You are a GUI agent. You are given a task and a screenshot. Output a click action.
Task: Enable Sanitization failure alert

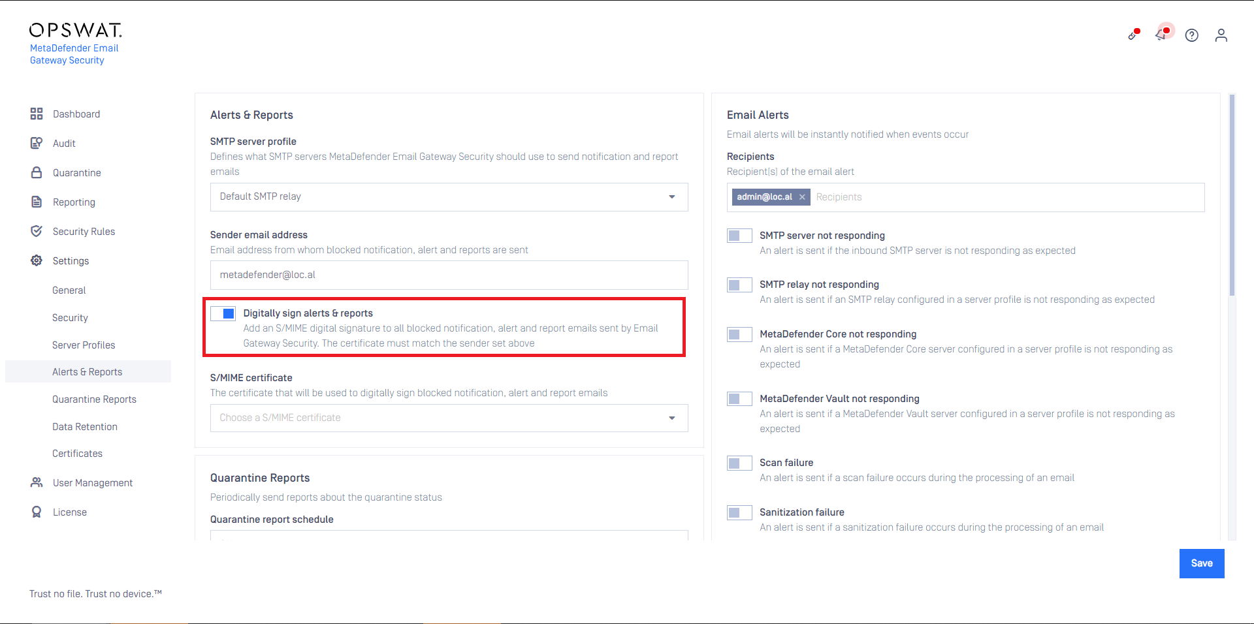tap(739, 512)
